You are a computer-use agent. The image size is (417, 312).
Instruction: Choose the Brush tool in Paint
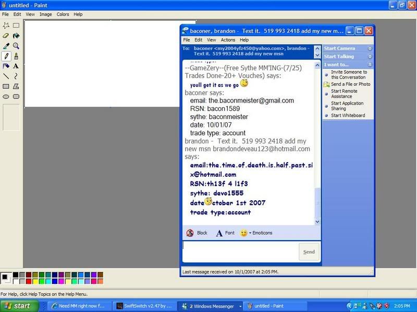(x=16, y=56)
